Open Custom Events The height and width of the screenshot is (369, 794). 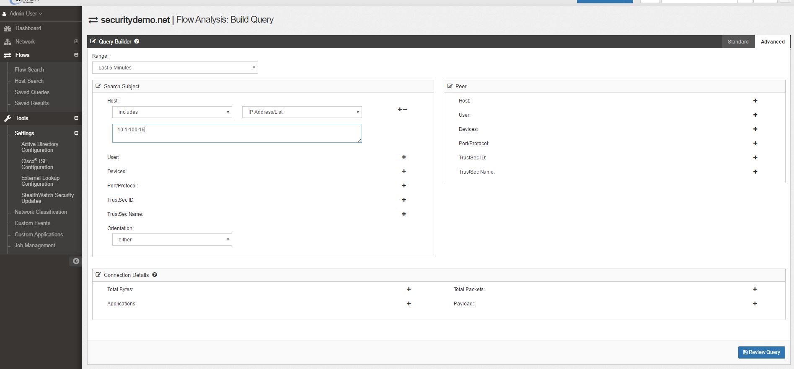coord(32,223)
